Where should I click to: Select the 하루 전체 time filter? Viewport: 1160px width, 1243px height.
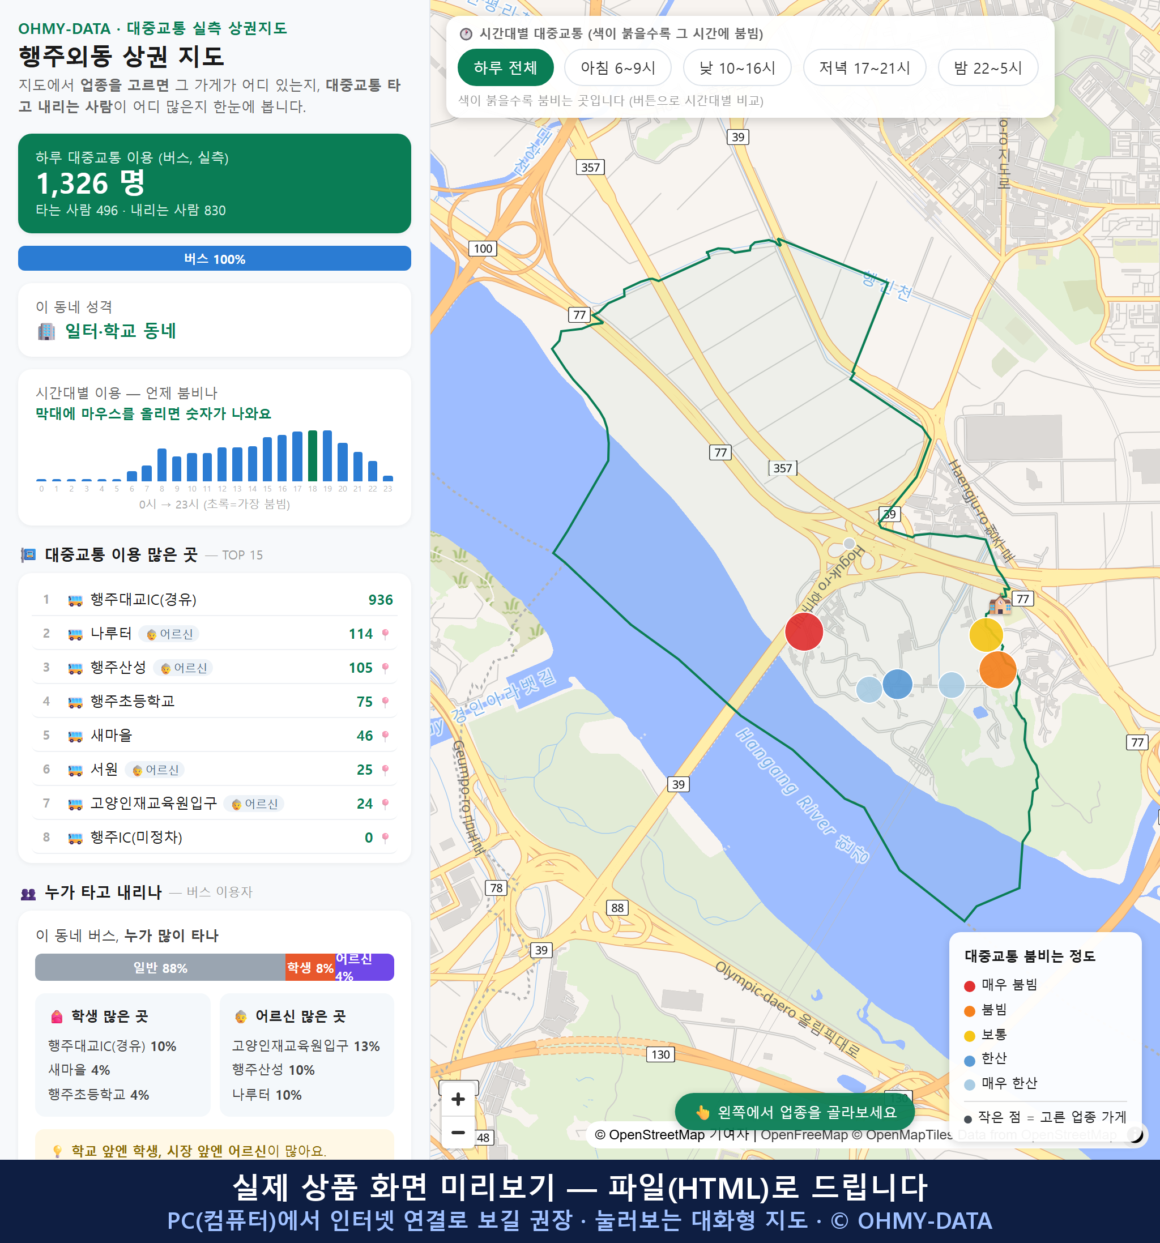[505, 67]
